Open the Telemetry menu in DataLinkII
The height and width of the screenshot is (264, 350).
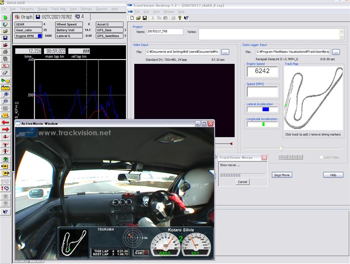27,9
